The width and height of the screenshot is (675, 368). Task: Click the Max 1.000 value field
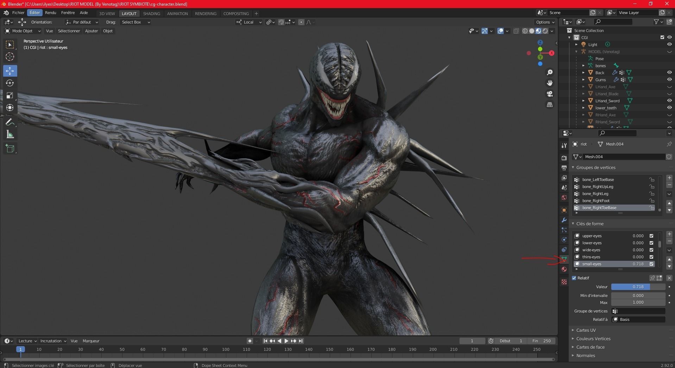(638, 302)
